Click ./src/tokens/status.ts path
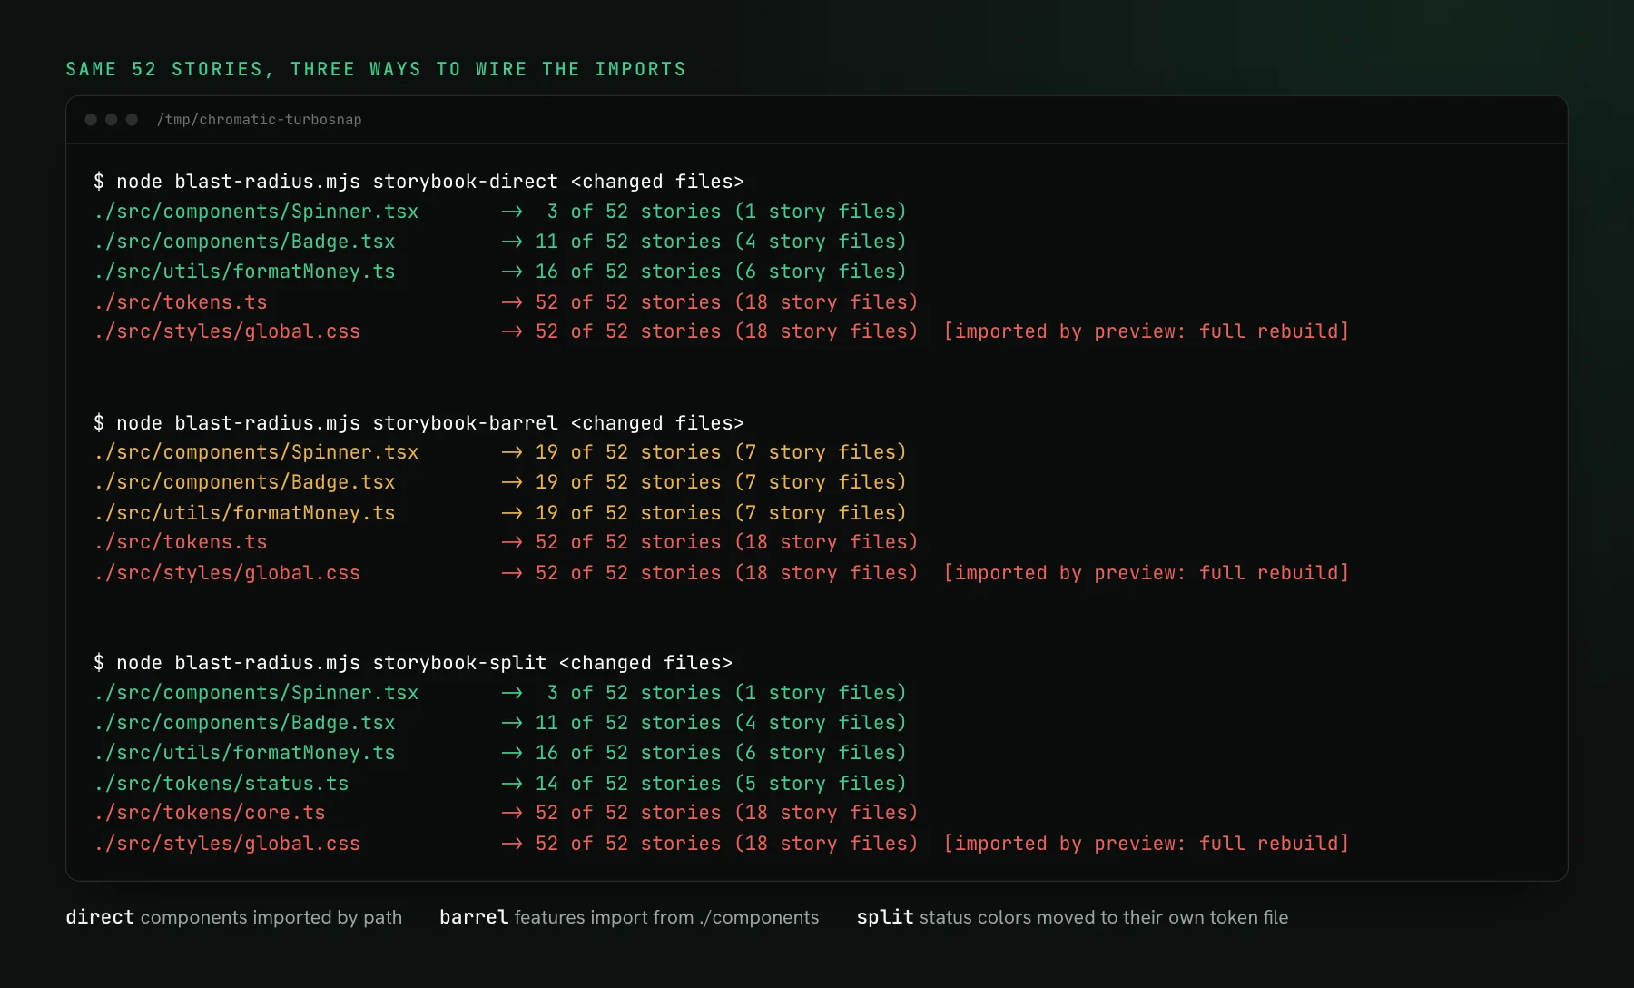1634x988 pixels. (221, 784)
